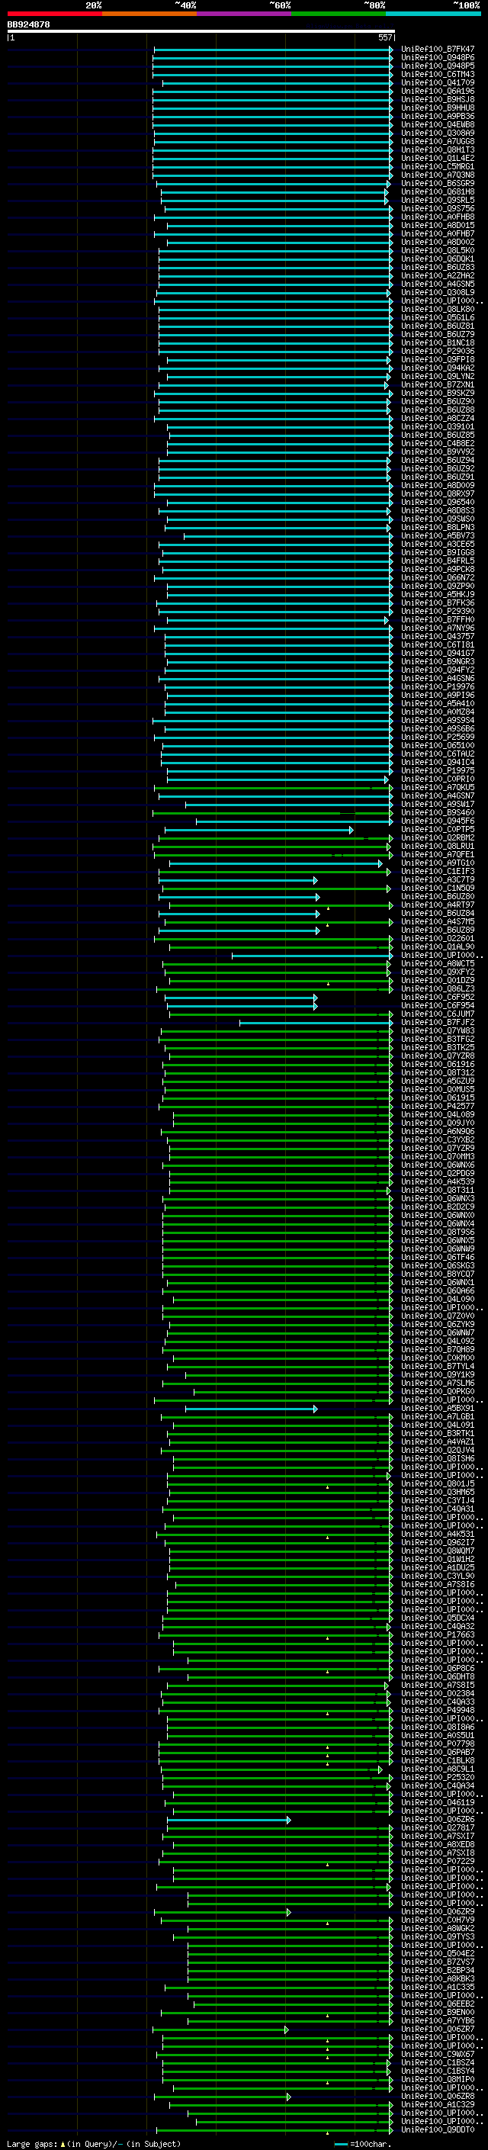Select hit label UniRef100_C0PTP5
The width and height of the screenshot is (488, 2150).
437,830
